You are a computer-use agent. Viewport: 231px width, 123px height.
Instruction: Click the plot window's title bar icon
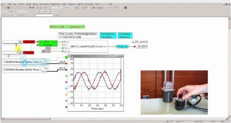[69, 56]
